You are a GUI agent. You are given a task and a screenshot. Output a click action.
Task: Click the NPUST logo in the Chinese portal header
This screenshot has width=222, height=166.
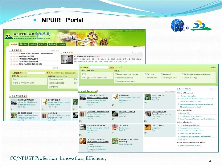tap(8, 36)
